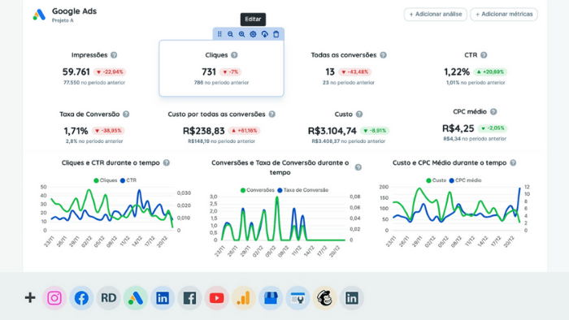The image size is (569, 320).
Task: Open the blue LinkedIn icon
Action: (x=163, y=298)
